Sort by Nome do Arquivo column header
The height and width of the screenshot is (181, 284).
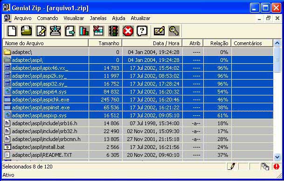pyautogui.click(x=45, y=43)
